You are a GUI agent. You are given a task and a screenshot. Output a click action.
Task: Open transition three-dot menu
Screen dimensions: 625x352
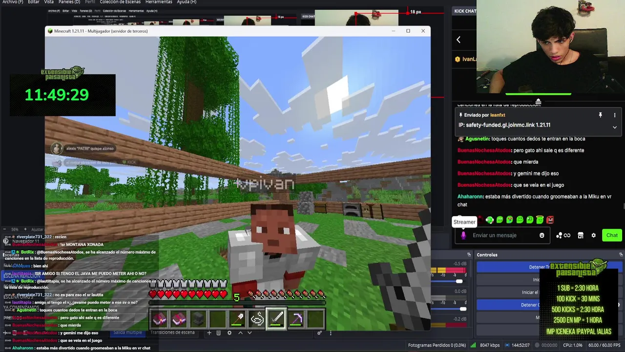(x=331, y=333)
